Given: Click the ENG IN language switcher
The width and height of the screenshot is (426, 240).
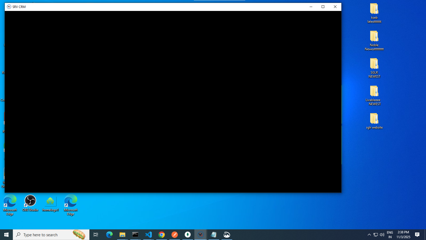Looking at the screenshot, I should click(390, 235).
